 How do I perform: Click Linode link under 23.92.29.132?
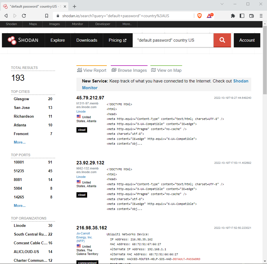click(81, 177)
